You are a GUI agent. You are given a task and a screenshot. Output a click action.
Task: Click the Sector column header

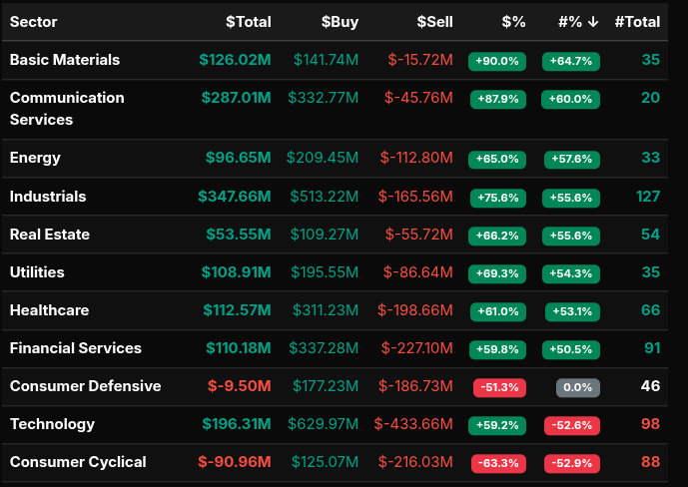click(34, 22)
